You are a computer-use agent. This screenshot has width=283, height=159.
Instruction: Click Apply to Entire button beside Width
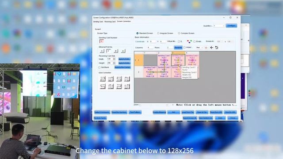[124, 59]
